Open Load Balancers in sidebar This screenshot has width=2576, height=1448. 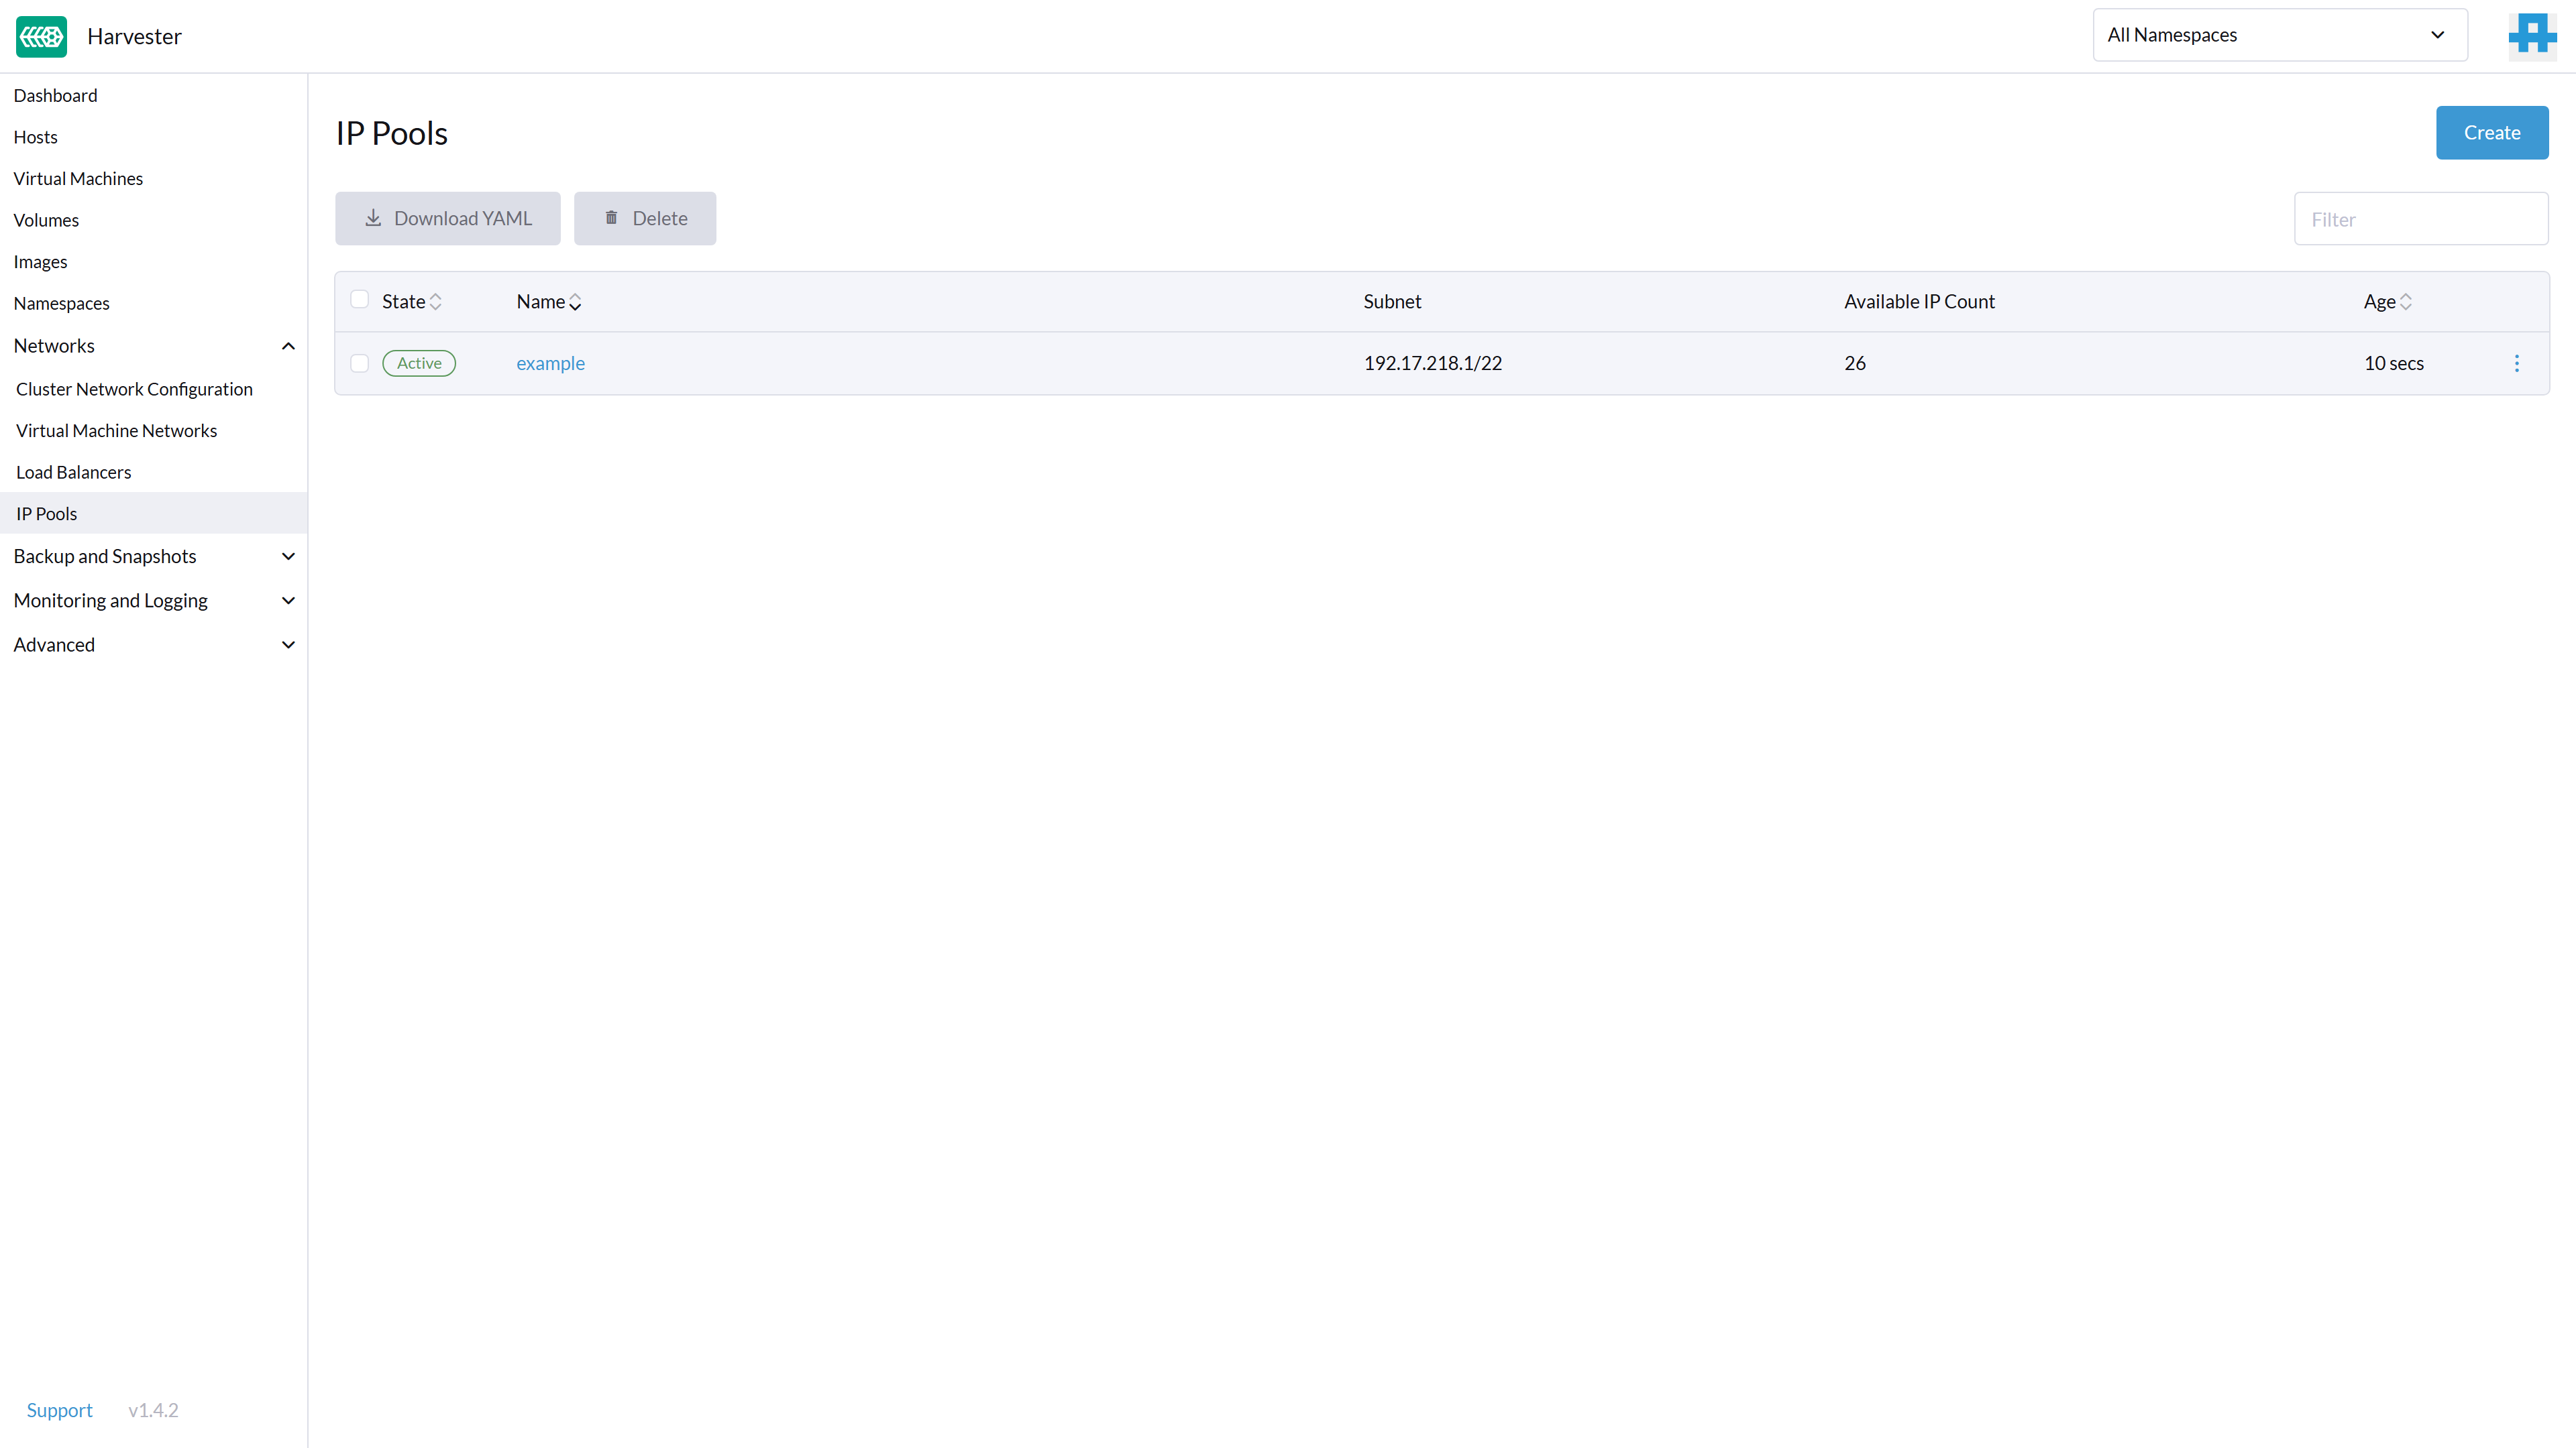coord(73,472)
